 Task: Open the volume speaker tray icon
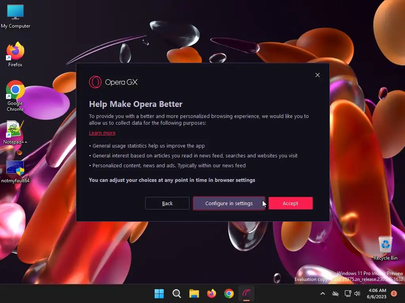coord(357,294)
